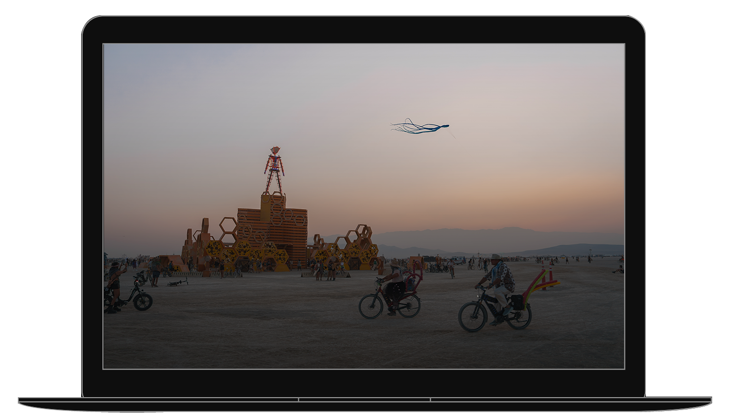Click the fan-shaped head of the effigy

(274, 150)
